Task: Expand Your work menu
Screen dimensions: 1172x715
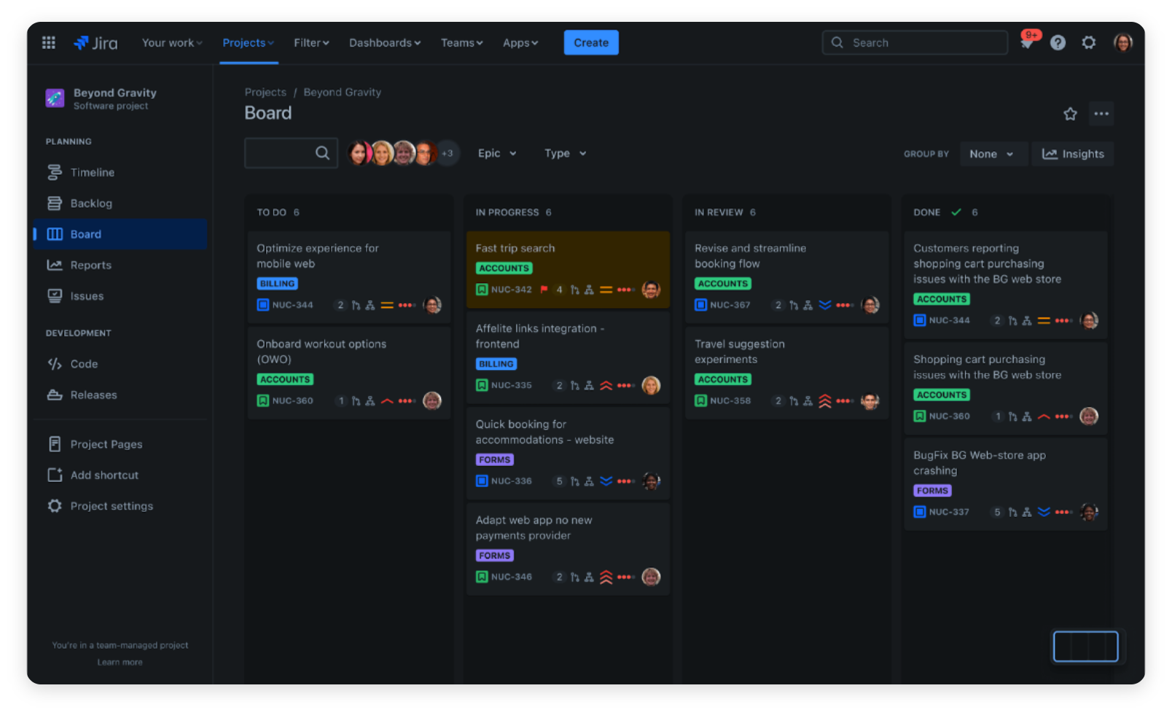Action: [172, 43]
